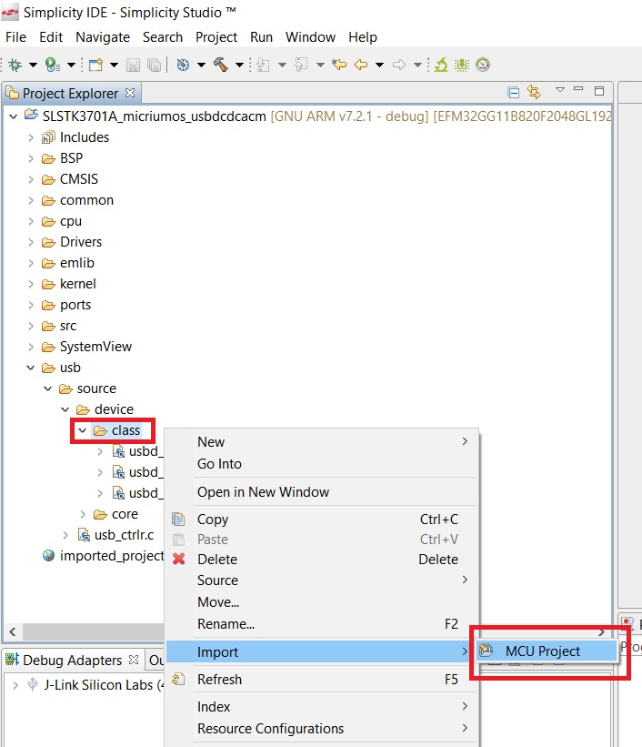Screen dimensions: 642x747
Task: Collapse the class folder
Action: (83, 430)
